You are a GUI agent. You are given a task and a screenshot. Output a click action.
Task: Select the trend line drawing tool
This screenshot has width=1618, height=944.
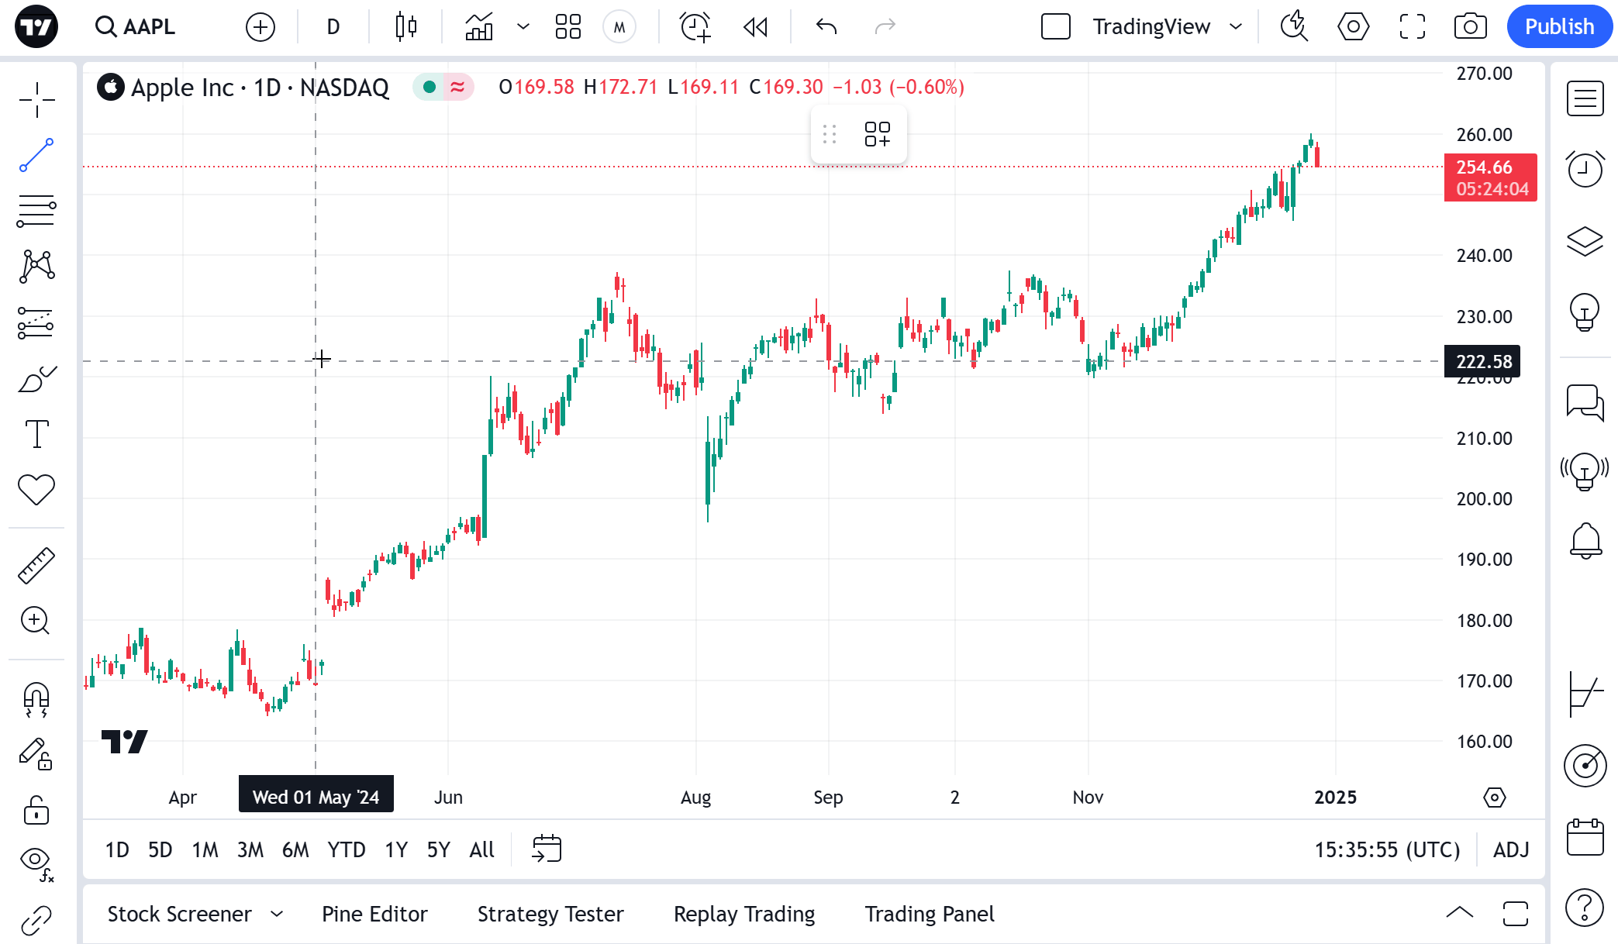coord(36,155)
